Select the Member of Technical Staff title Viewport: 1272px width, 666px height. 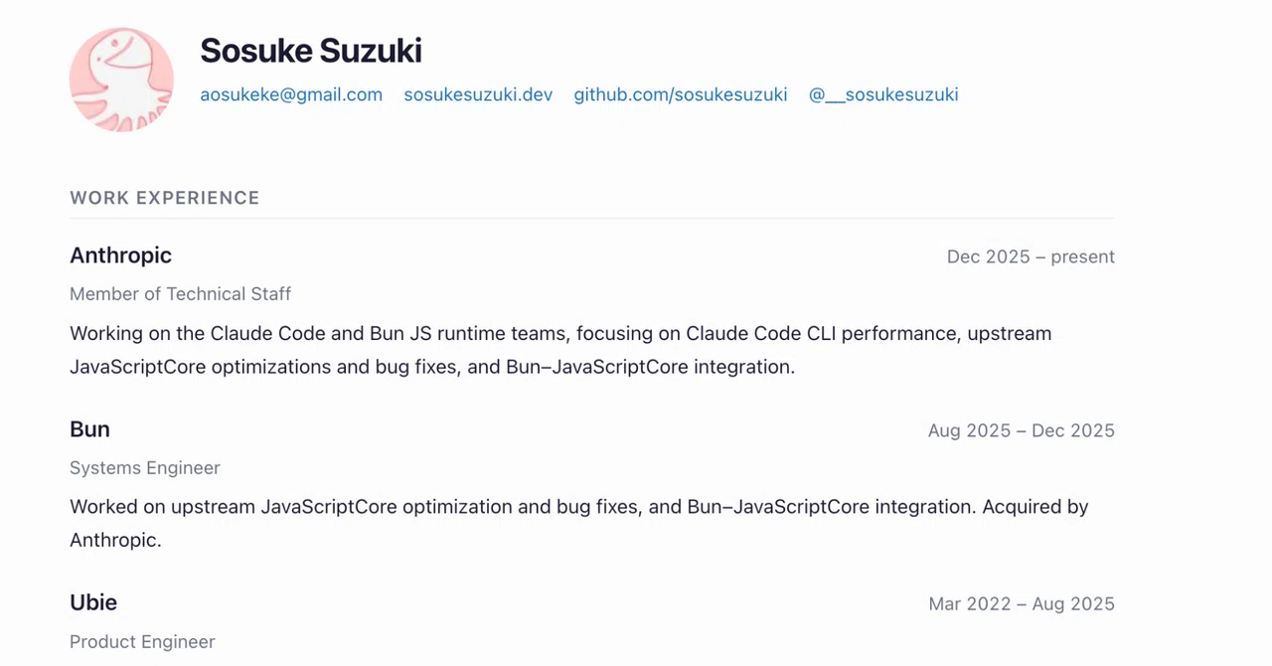point(180,294)
